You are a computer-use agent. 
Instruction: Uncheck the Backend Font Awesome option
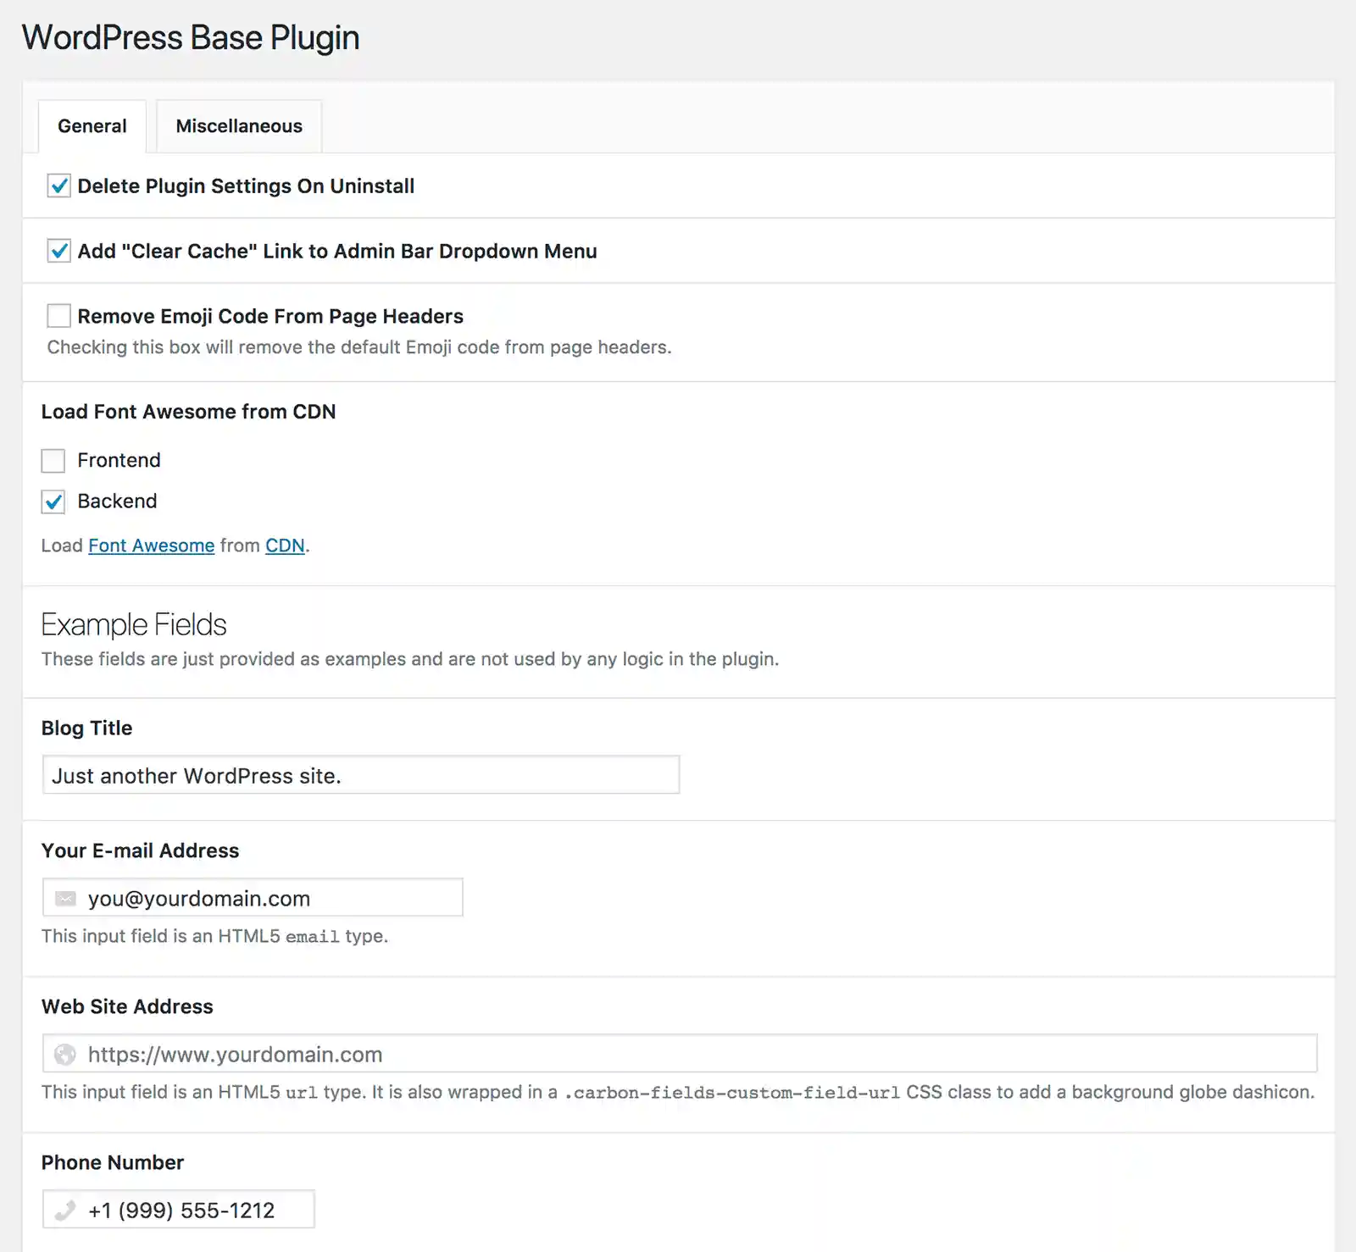point(53,501)
